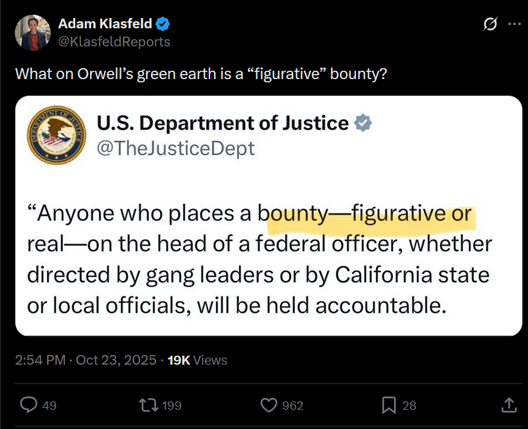Bookmark this tweet
Image resolution: width=528 pixels, height=429 pixels.
[x=389, y=405]
